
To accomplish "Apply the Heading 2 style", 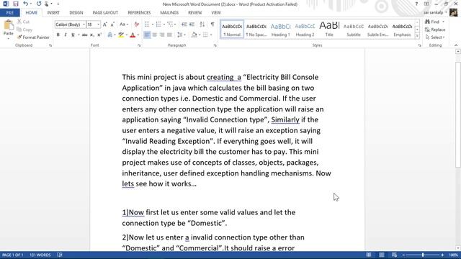I will (x=305, y=29).
